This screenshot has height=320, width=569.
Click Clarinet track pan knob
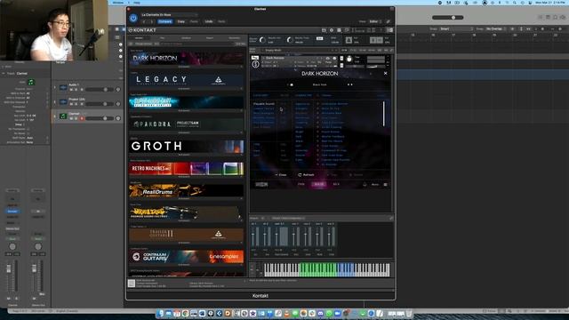click(118, 118)
